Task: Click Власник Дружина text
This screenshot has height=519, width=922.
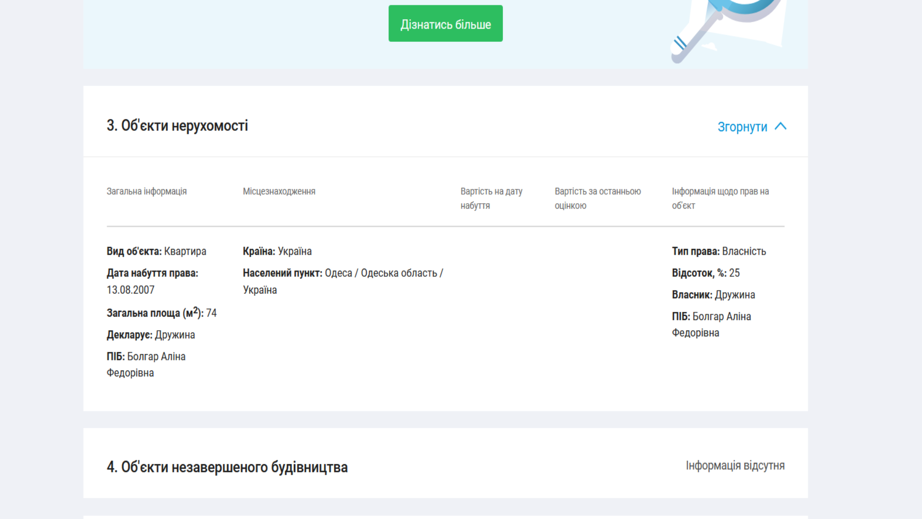Action: tap(713, 295)
